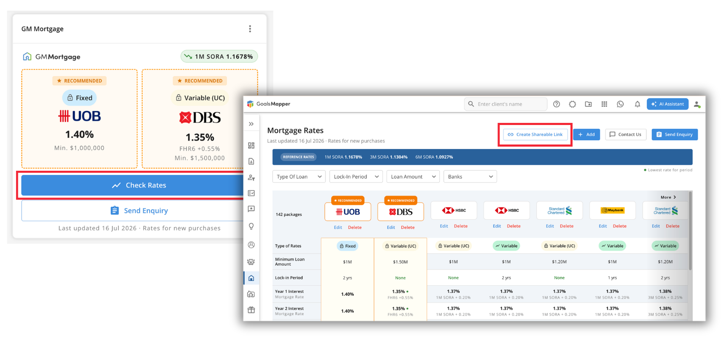This screenshot has width=721, height=339.
Task: Click the lightbulb icon in sidebar
Action: pos(251,226)
